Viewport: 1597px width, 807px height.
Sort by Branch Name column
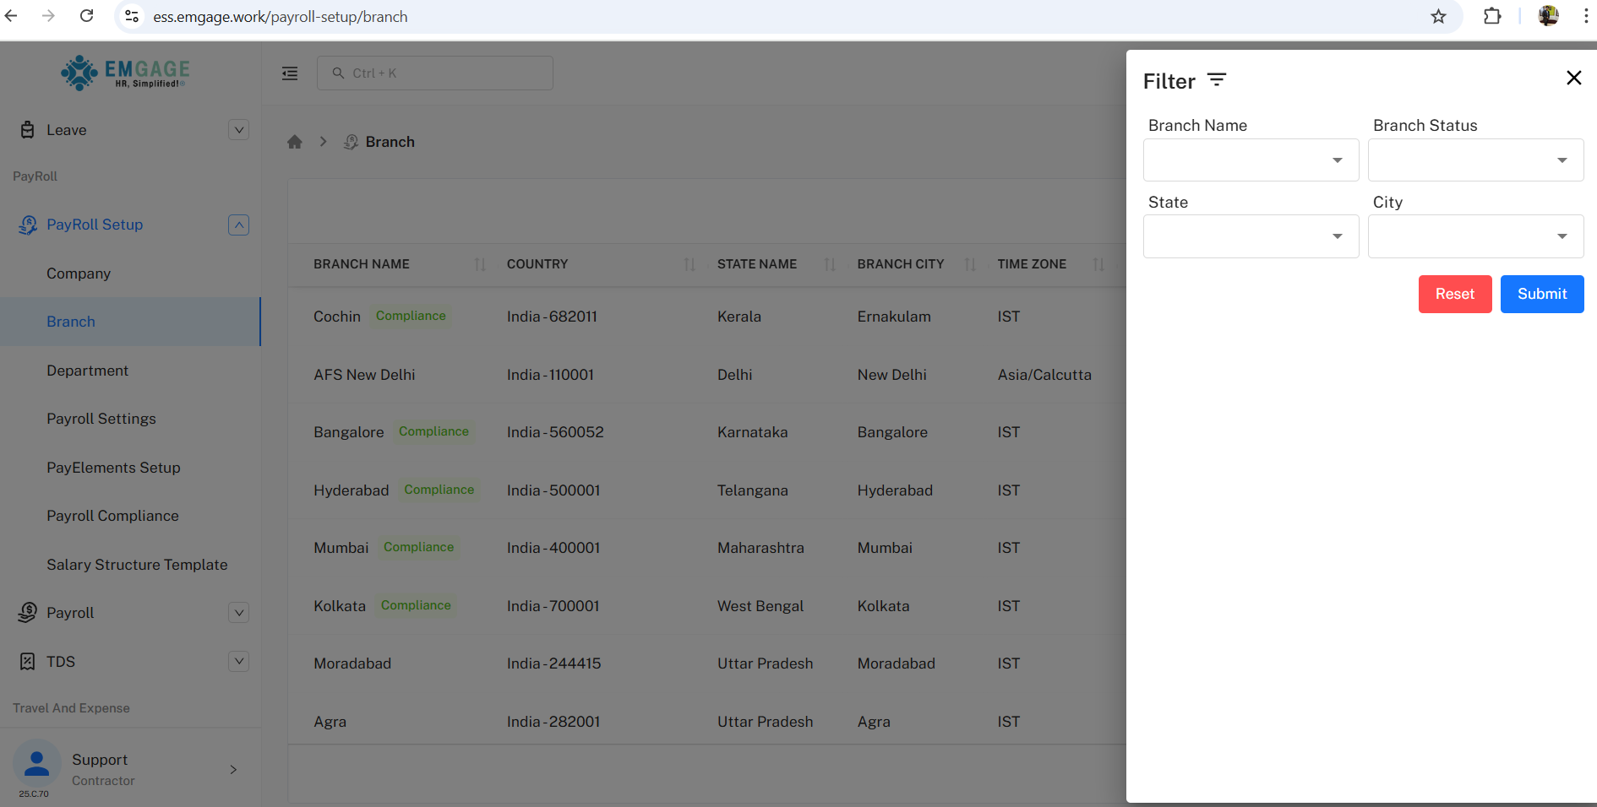[480, 264]
